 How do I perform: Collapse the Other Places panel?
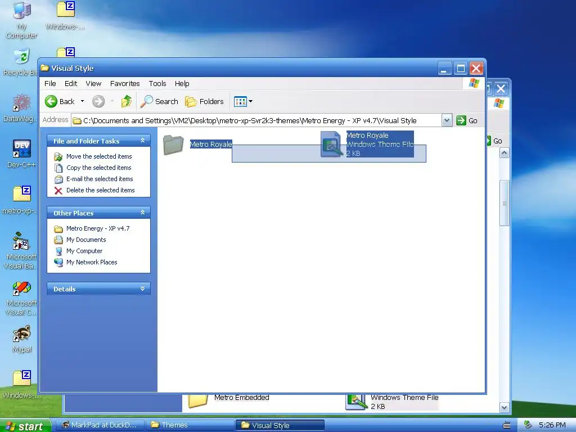pos(142,213)
